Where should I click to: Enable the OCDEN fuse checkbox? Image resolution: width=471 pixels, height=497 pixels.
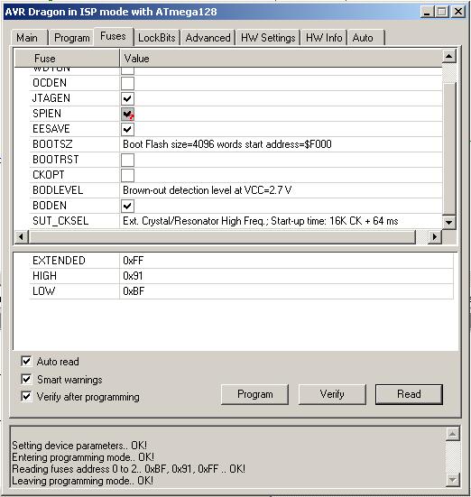tap(127, 83)
